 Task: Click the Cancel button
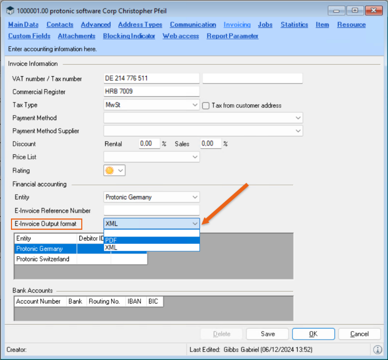click(x=359, y=334)
